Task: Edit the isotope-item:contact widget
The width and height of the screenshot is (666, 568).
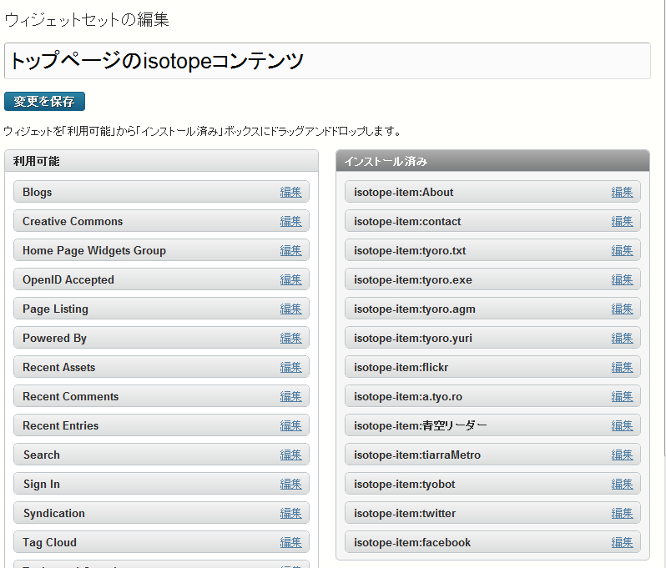Action: coord(622,221)
